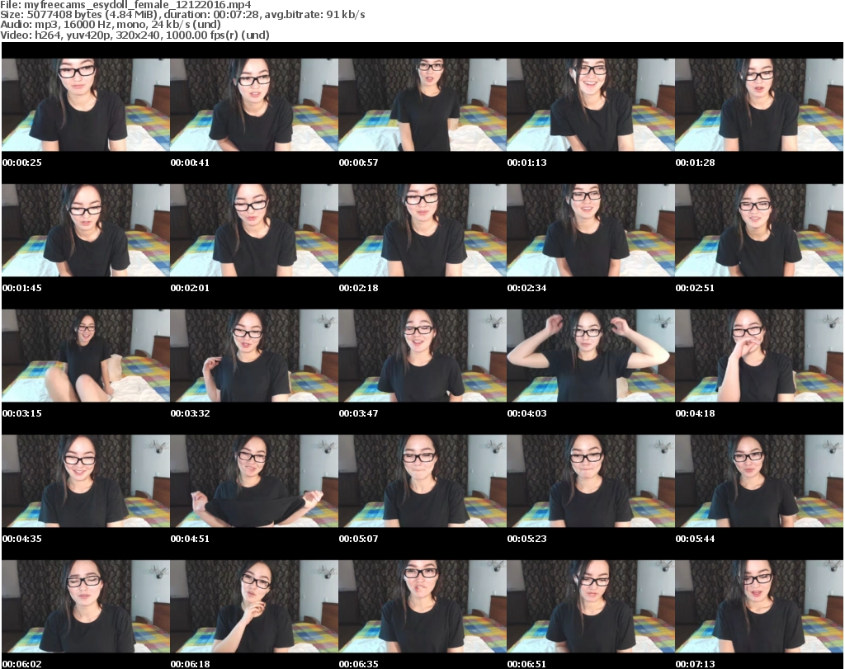Viewport: 845px width, 669px height.
Task: Click the file name line starting 'File: myfreecams'
Action: pyautogui.click(x=125, y=5)
